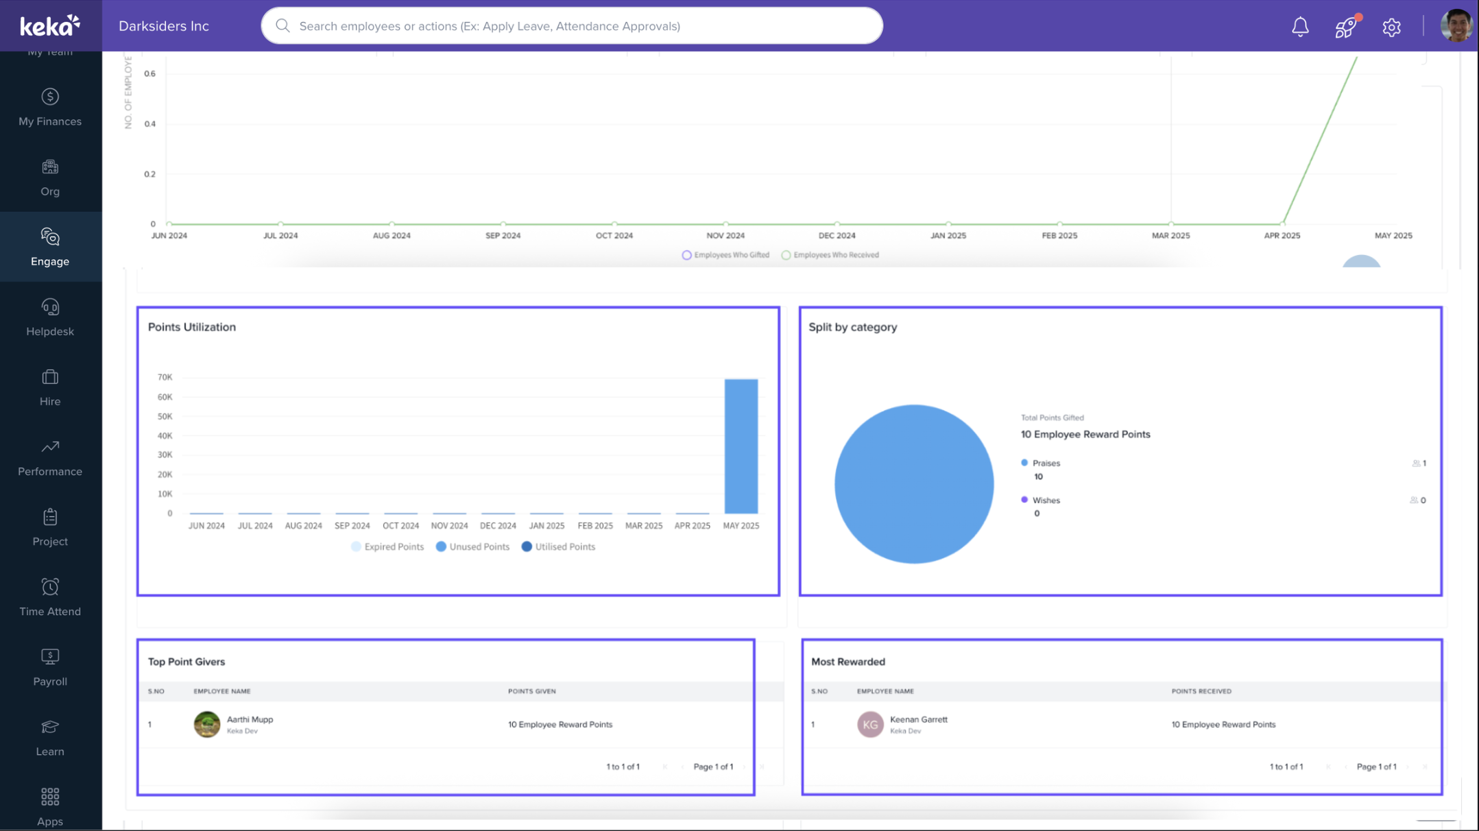Switch to Time Attend section
The height and width of the screenshot is (831, 1479).
(50, 597)
